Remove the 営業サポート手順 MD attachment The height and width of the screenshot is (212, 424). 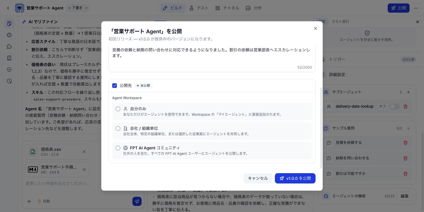(84, 169)
